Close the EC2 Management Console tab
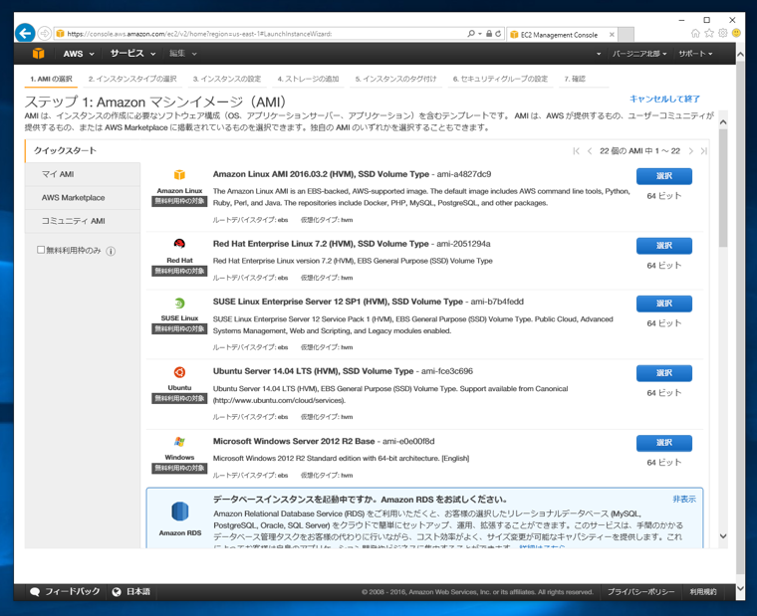Viewport: 757px width, 616px height. [x=612, y=35]
